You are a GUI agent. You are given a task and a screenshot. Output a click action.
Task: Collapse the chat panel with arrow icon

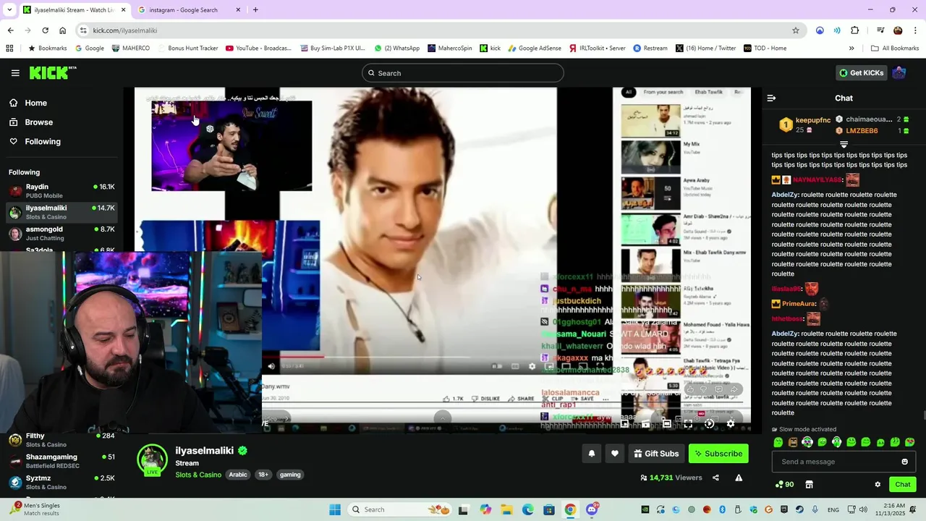(771, 98)
